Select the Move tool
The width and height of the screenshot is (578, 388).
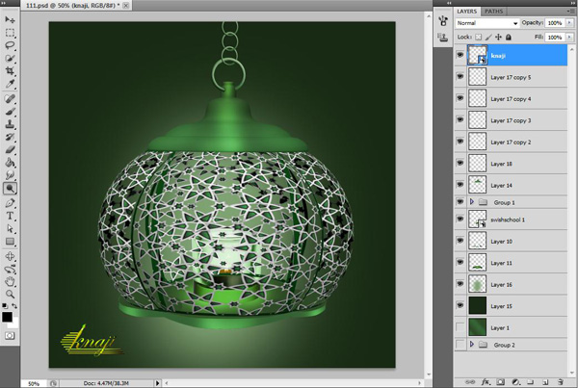coord(11,19)
